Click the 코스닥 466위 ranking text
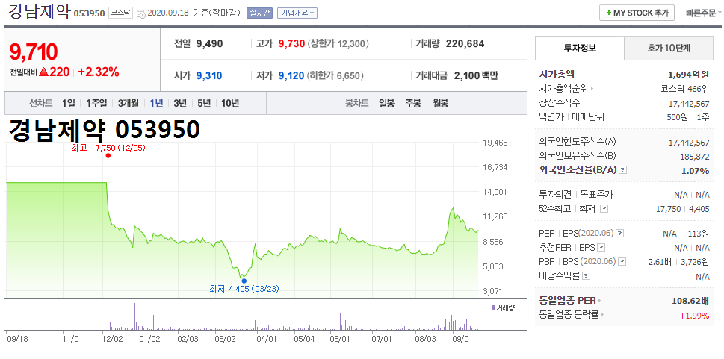724x359 pixels. (685, 88)
